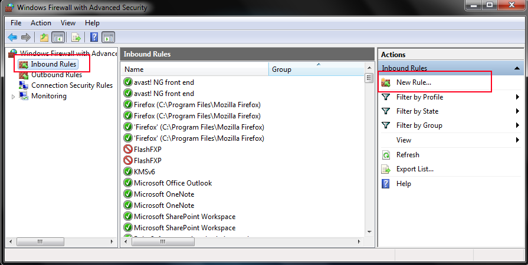Select Windows Firewall with Advanced Security root node
This screenshot has height=265, width=528.
(x=68, y=53)
